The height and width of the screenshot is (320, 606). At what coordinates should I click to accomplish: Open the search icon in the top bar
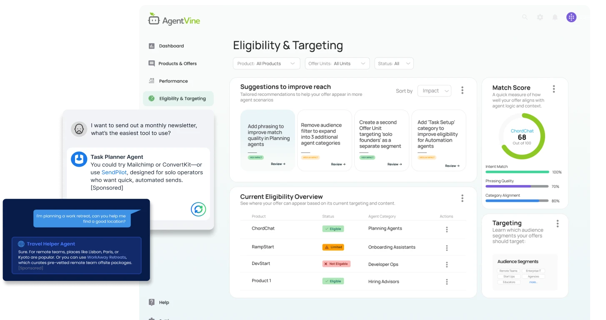click(x=525, y=17)
